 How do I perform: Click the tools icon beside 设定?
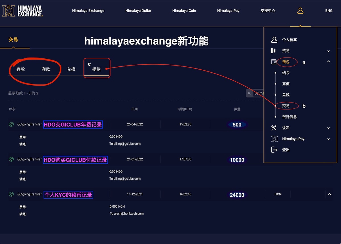click(274, 128)
